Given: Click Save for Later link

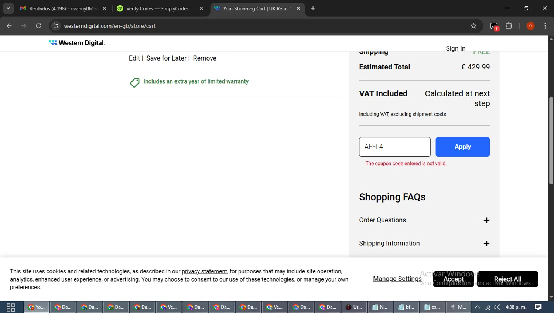Looking at the screenshot, I should click(x=166, y=58).
